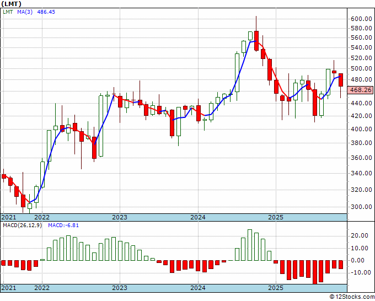This screenshot has height=301, width=375.
Task: Click the 360.00 price axis label
Action: coord(361,158)
